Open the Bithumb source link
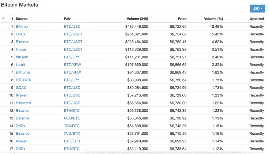 (x=23, y=72)
